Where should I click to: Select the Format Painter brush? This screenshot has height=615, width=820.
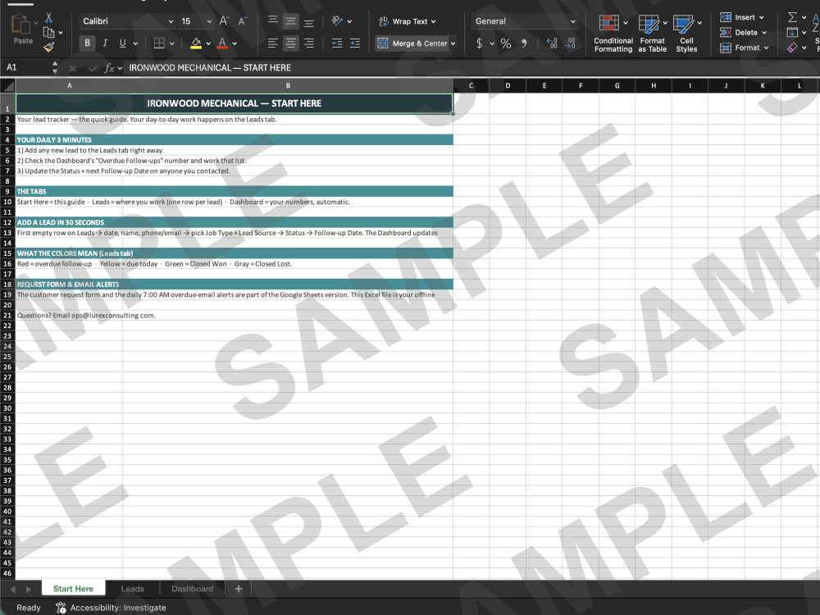click(48, 47)
